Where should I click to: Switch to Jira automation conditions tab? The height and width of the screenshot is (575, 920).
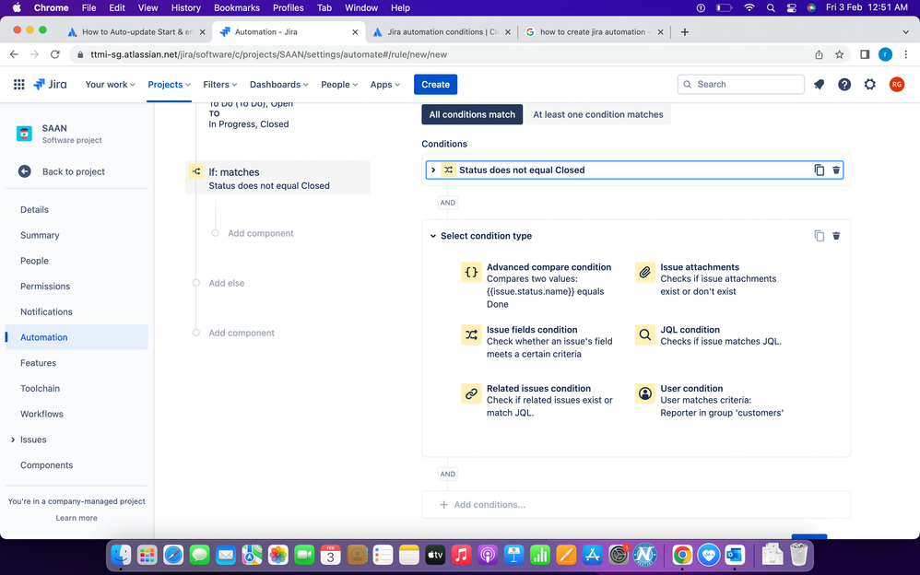point(442,32)
